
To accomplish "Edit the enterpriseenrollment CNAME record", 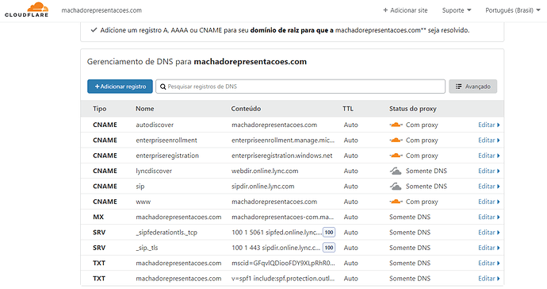I will pos(489,140).
